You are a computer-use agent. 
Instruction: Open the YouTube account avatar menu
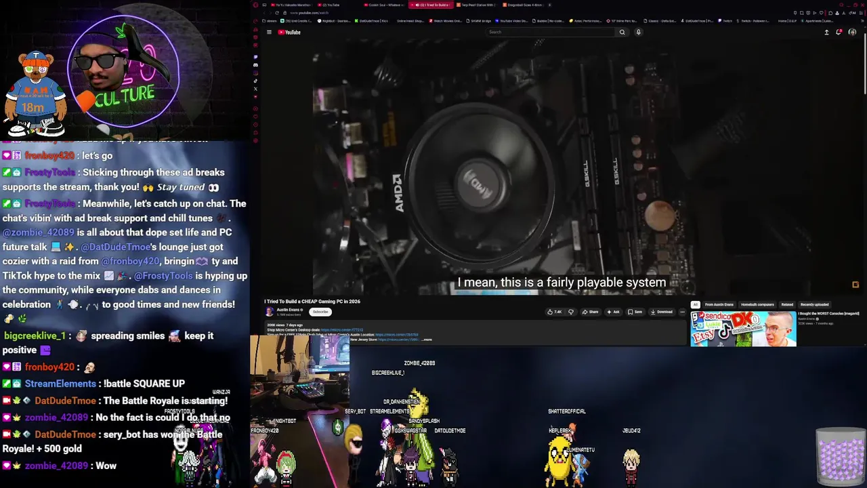click(x=852, y=32)
